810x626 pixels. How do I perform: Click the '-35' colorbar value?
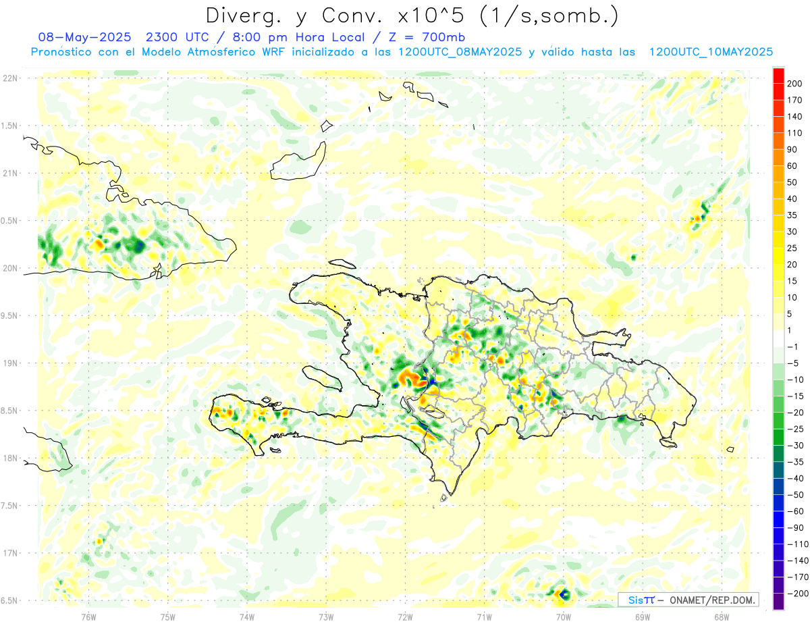[x=794, y=462]
